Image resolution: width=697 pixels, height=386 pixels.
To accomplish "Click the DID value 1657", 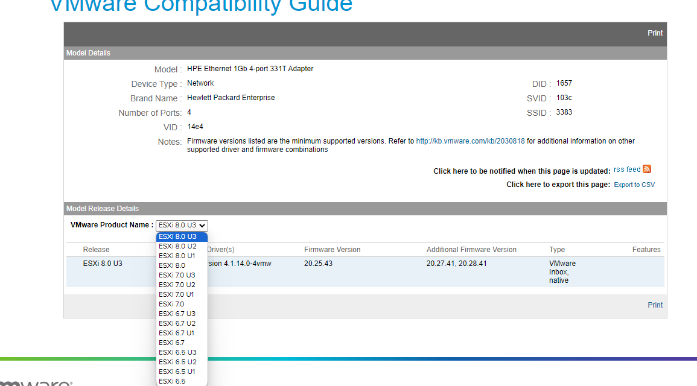I will click(x=564, y=83).
